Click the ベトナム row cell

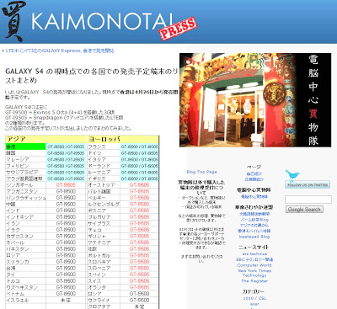click(25, 294)
